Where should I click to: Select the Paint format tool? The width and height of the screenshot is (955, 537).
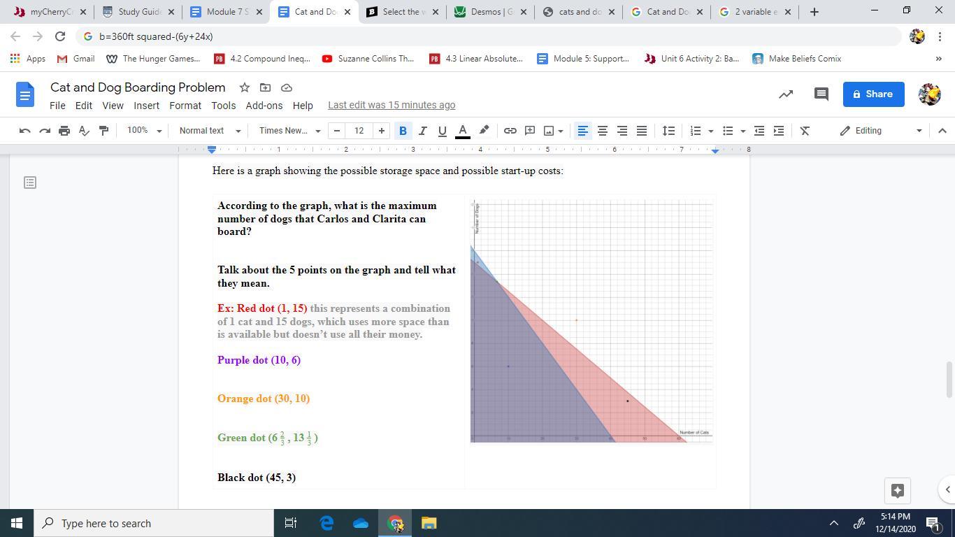coord(103,131)
